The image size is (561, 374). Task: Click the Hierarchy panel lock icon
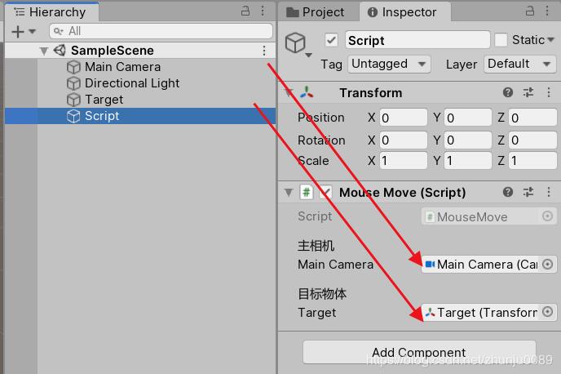coord(245,11)
